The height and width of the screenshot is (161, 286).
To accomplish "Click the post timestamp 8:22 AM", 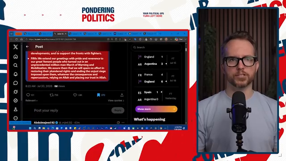I will [39, 86].
